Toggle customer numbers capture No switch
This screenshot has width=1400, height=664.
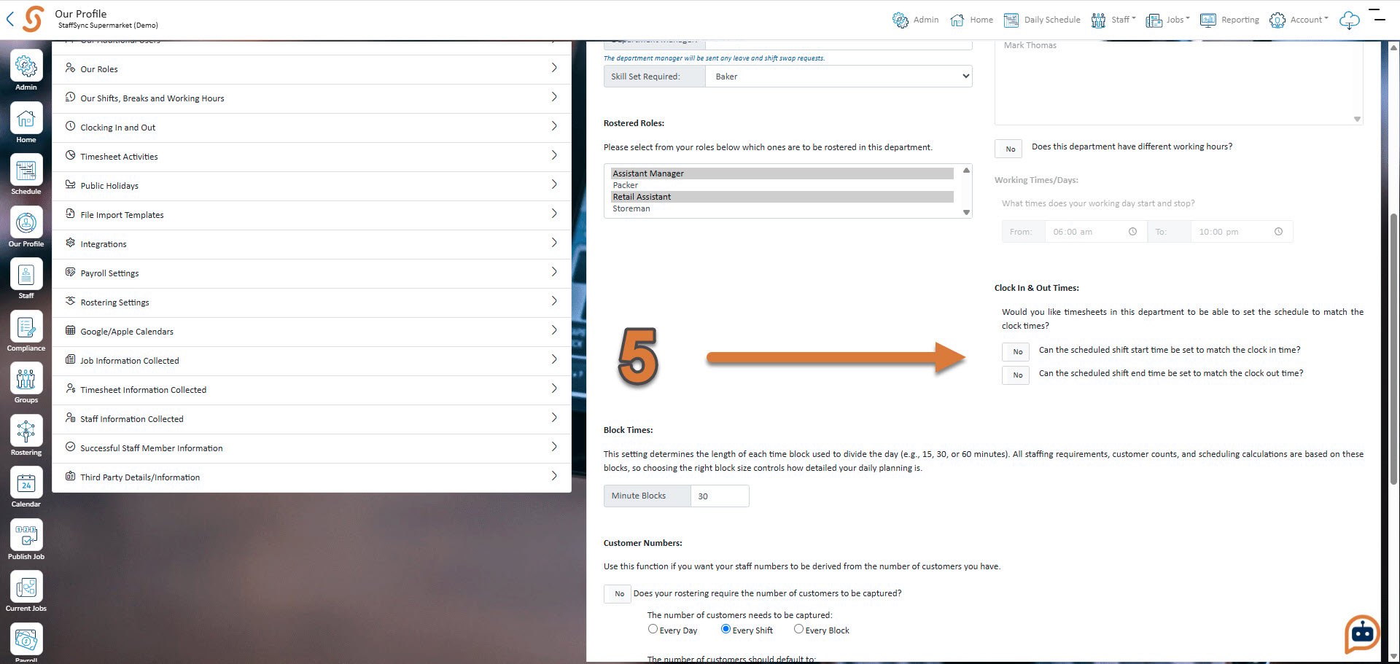pyautogui.click(x=618, y=594)
